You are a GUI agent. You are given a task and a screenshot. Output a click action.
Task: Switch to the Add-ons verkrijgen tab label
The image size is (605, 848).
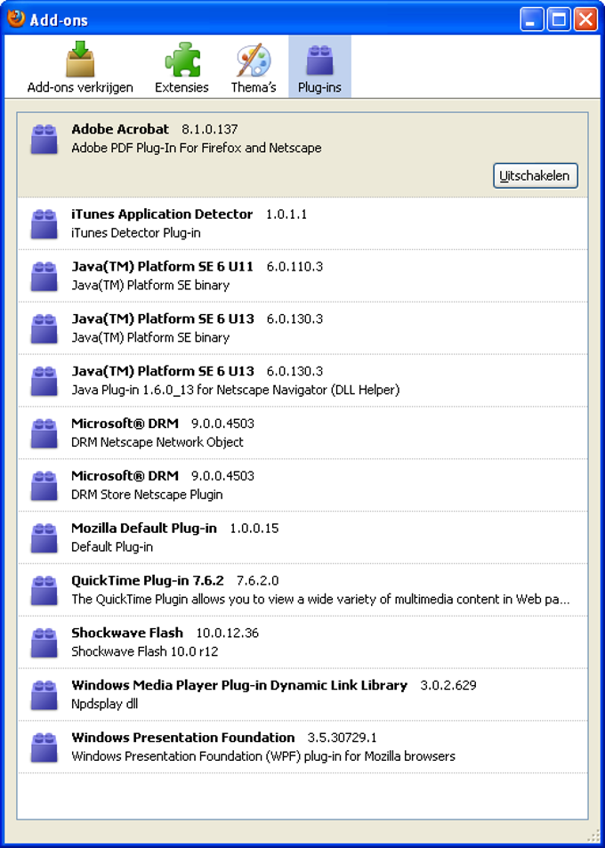coord(80,87)
